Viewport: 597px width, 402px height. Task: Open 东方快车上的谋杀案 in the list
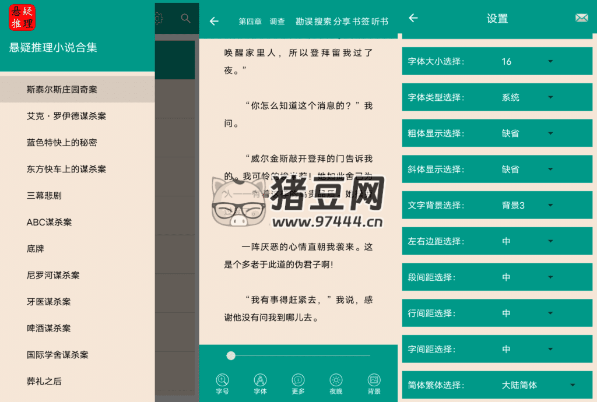(66, 169)
